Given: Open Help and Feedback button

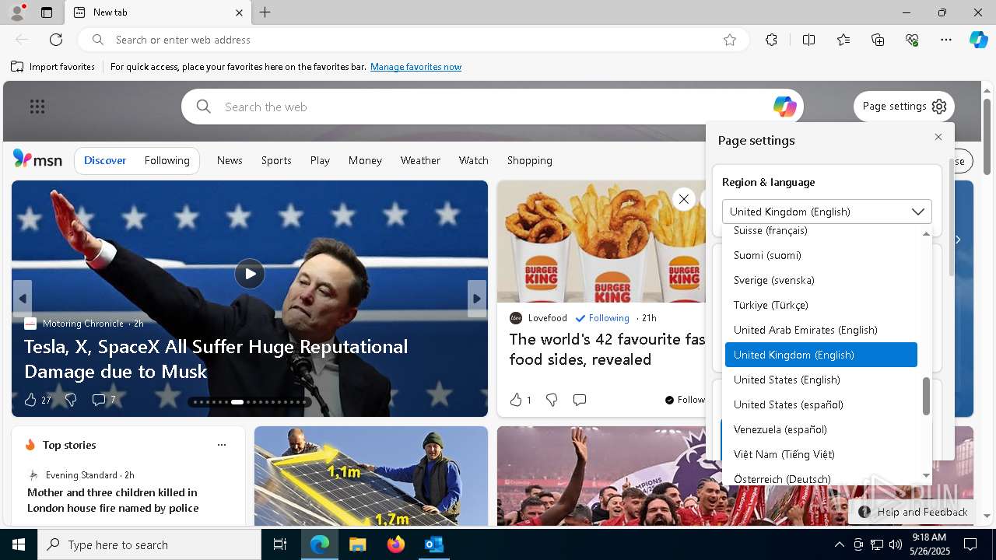Looking at the screenshot, I should click(913, 512).
